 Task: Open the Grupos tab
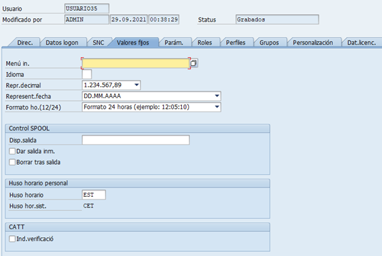[x=269, y=42]
